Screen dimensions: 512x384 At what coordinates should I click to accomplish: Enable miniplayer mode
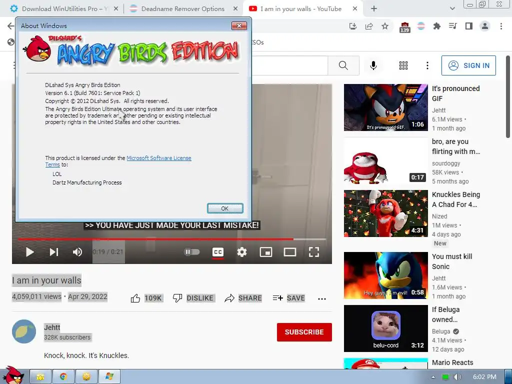(266, 252)
